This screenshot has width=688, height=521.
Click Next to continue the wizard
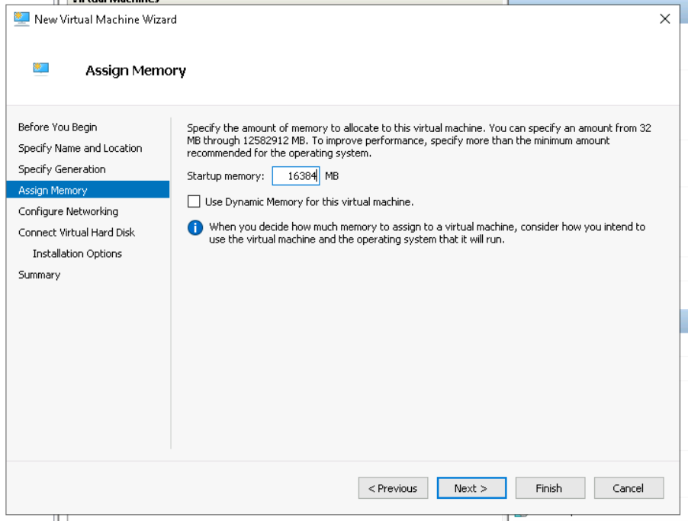[x=471, y=488]
